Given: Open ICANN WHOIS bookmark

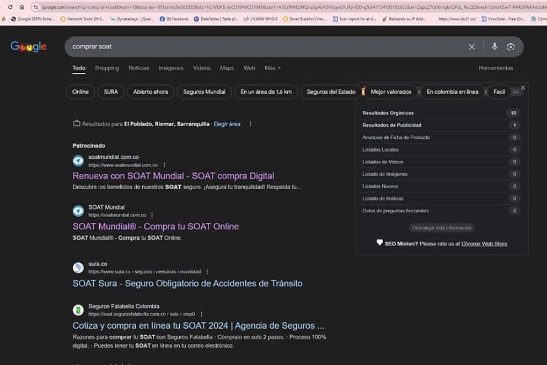Looking at the screenshot, I should [x=261, y=19].
